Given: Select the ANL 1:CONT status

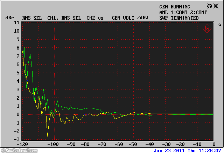Looking at the screenshot, I should [x=172, y=12].
